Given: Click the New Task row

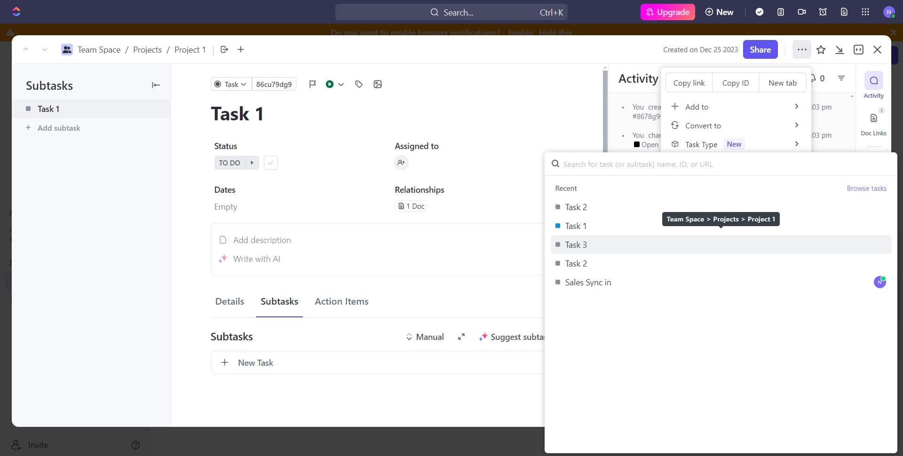Looking at the screenshot, I should [378, 362].
